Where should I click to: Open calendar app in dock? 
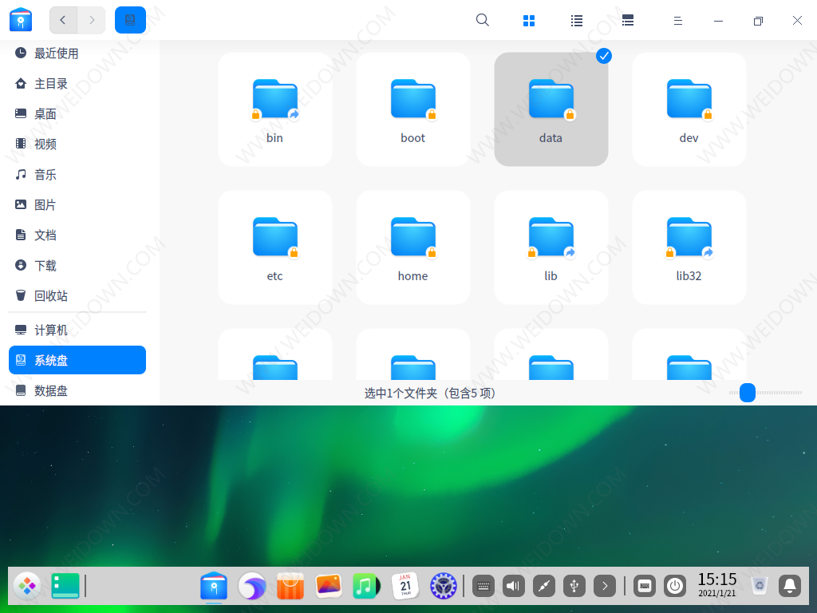click(x=405, y=586)
